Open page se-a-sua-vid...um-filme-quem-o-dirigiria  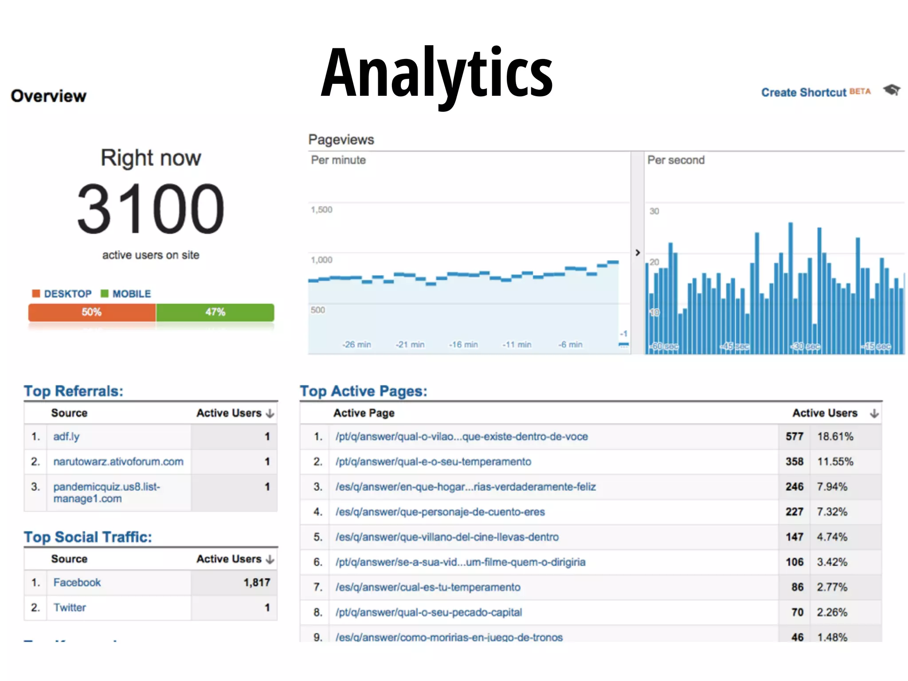click(x=460, y=562)
